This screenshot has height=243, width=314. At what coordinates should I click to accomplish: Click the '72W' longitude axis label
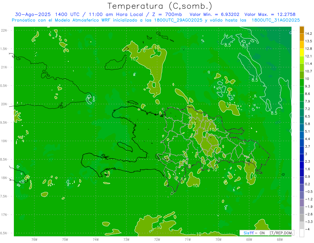(157, 240)
